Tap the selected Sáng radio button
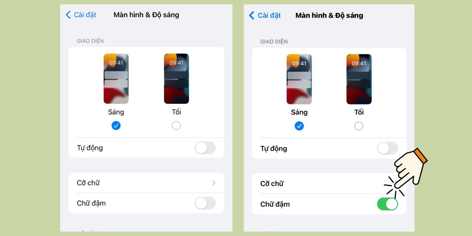 (116, 125)
